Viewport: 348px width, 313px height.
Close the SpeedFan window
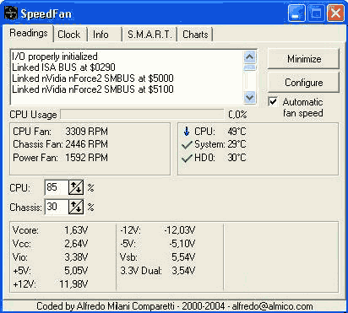pyautogui.click(x=335, y=13)
